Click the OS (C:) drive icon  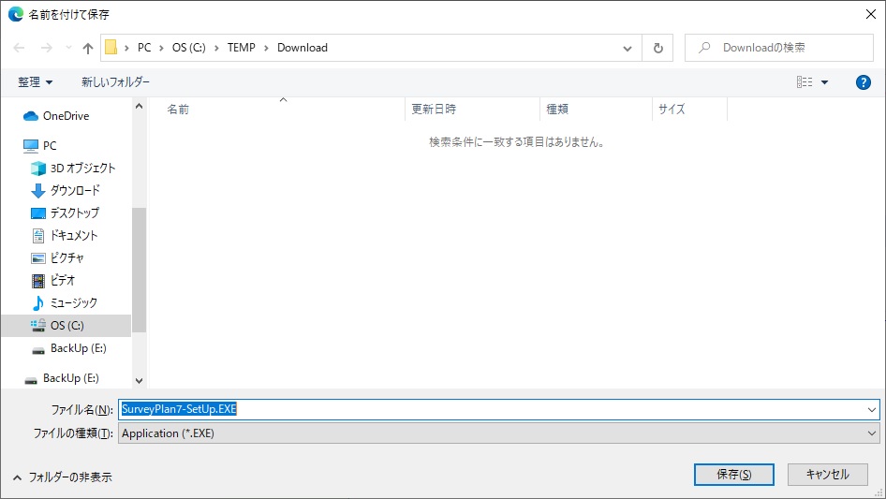point(37,326)
